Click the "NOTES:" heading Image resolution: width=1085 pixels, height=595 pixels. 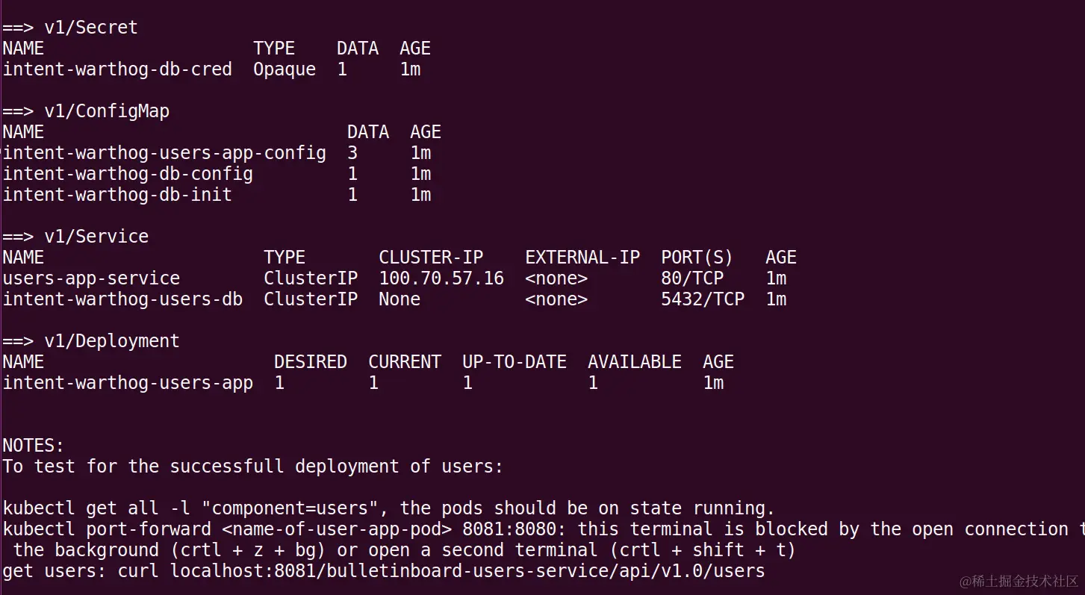(x=34, y=446)
